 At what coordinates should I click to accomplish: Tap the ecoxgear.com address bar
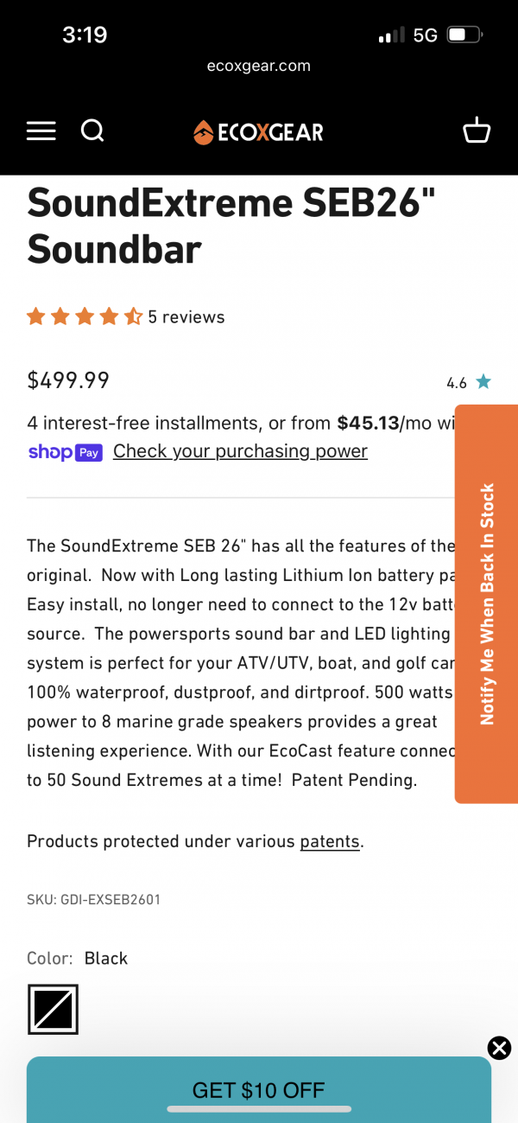(259, 66)
